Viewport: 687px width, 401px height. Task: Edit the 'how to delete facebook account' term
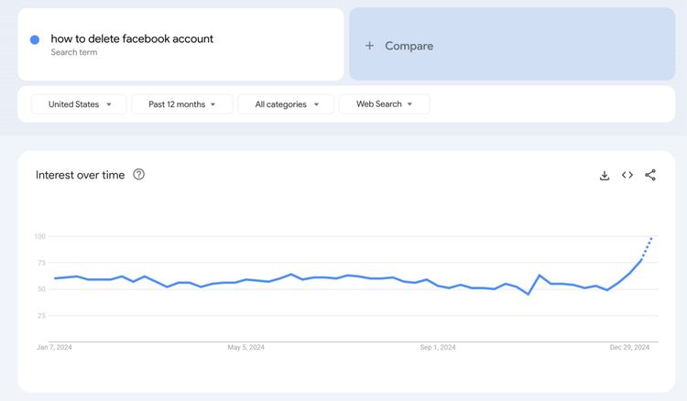click(x=132, y=38)
